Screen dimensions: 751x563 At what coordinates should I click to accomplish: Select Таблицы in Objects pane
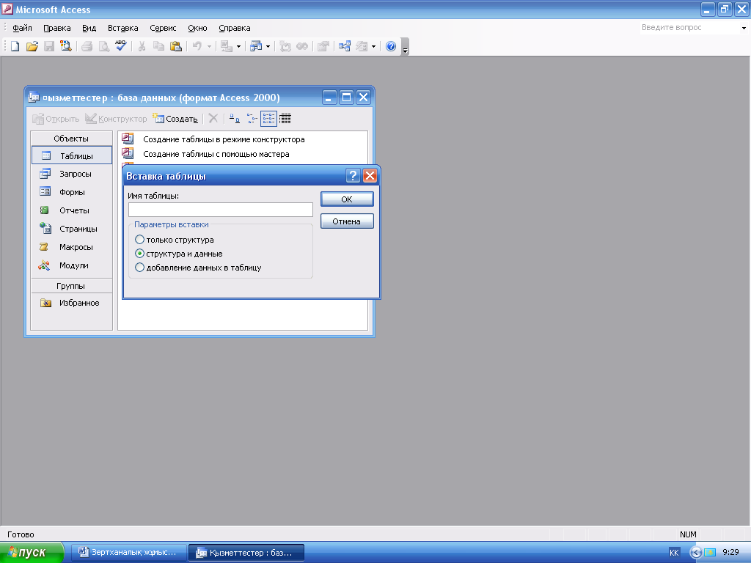[x=72, y=155]
